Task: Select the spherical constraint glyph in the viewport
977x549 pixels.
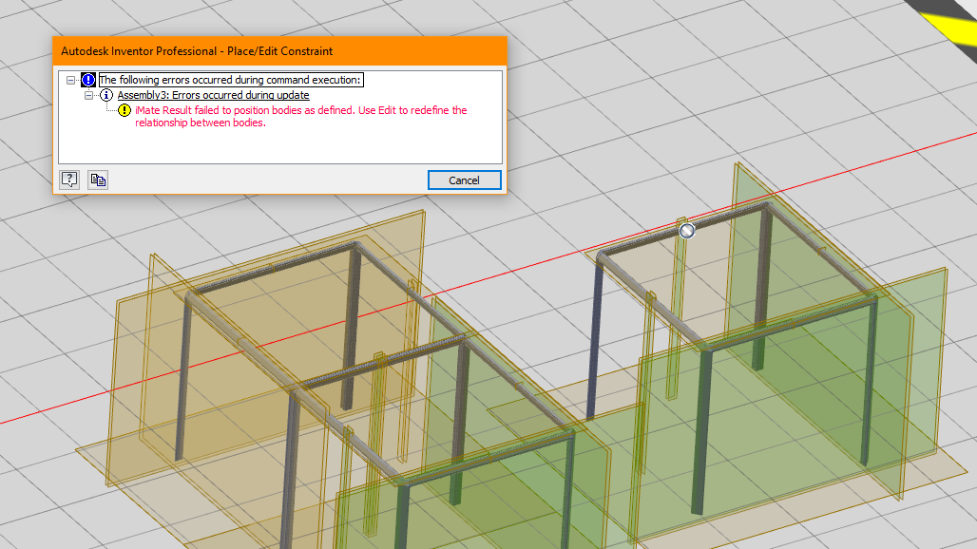Action: pyautogui.click(x=686, y=230)
